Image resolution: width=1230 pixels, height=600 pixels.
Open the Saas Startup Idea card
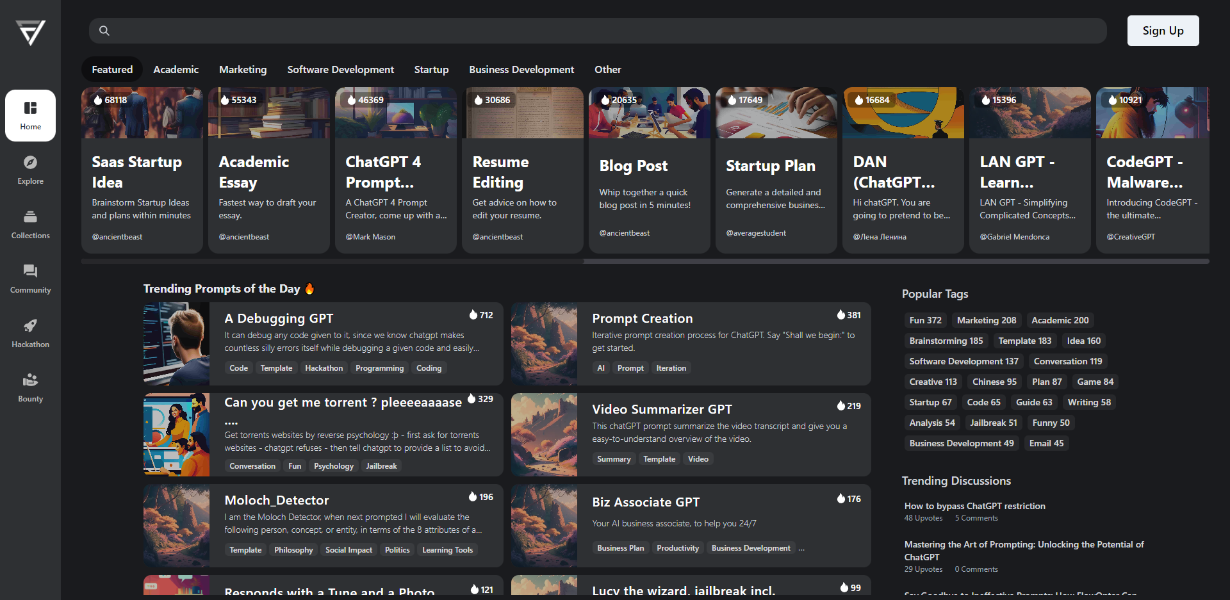coord(142,170)
